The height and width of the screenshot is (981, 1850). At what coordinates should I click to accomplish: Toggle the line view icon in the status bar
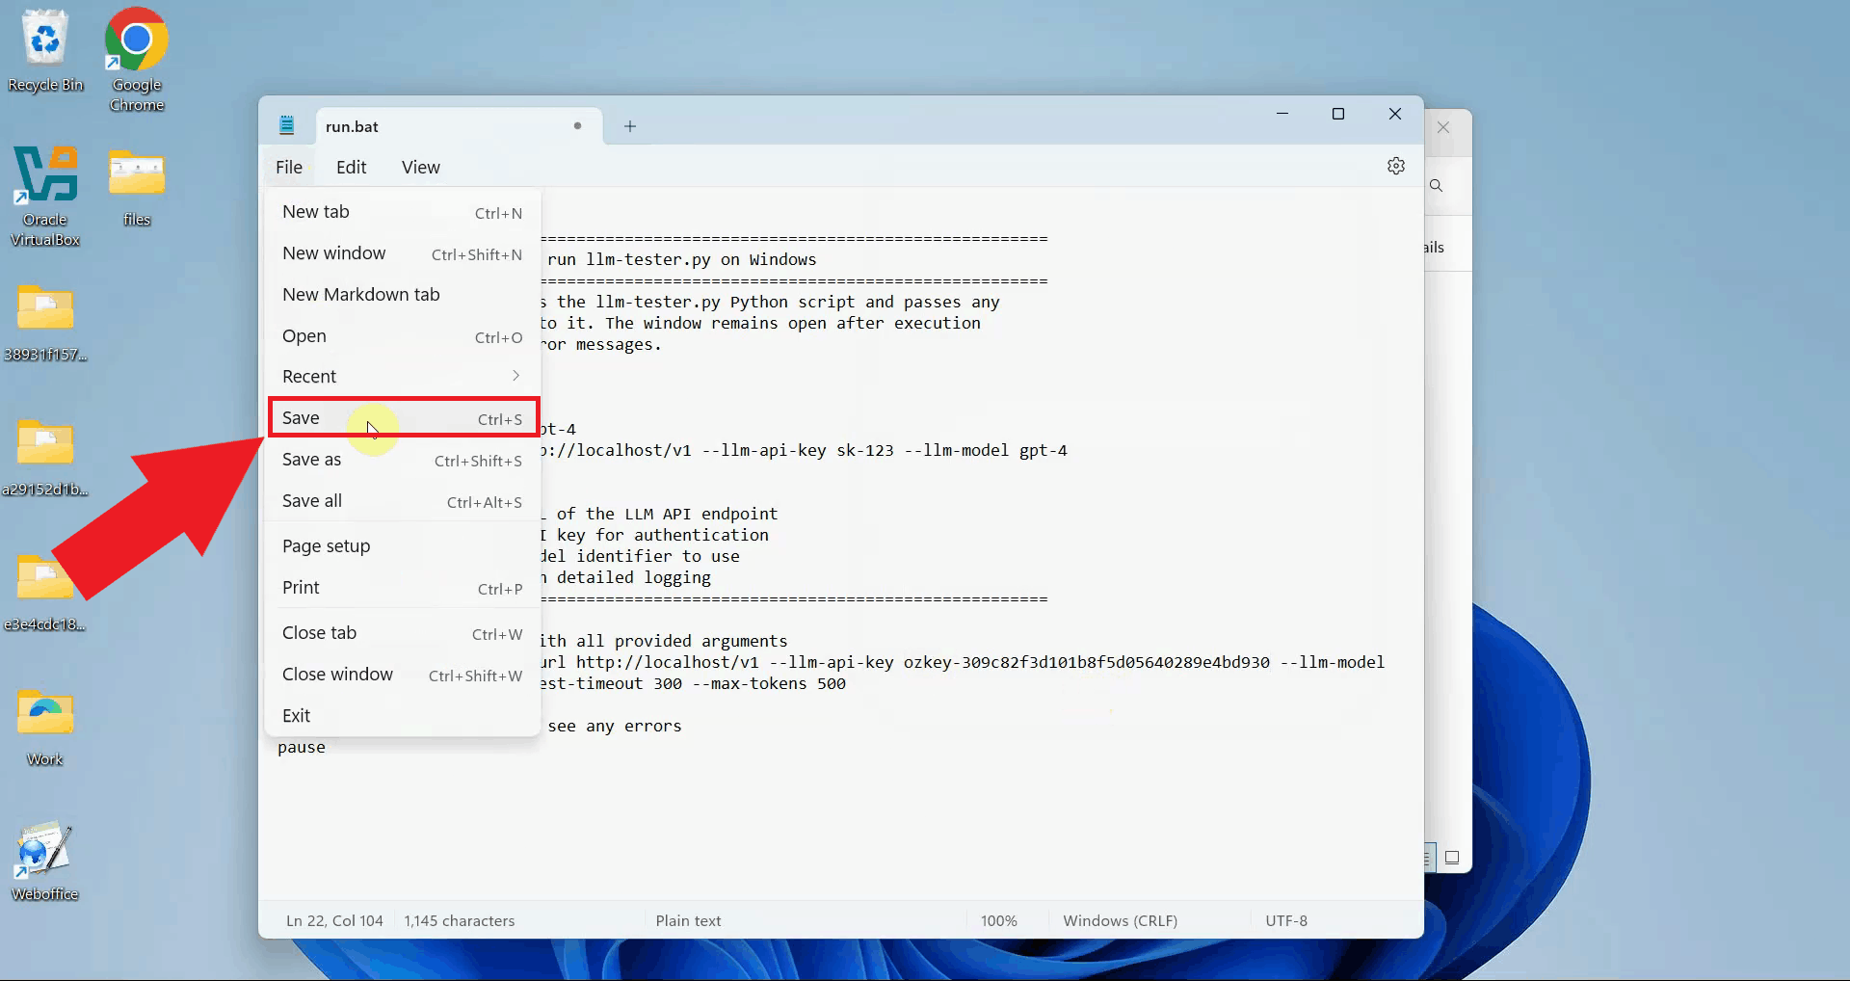point(1453,857)
